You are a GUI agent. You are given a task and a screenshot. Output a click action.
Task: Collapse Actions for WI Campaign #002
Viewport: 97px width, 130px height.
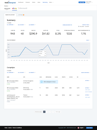(x=88, y=88)
